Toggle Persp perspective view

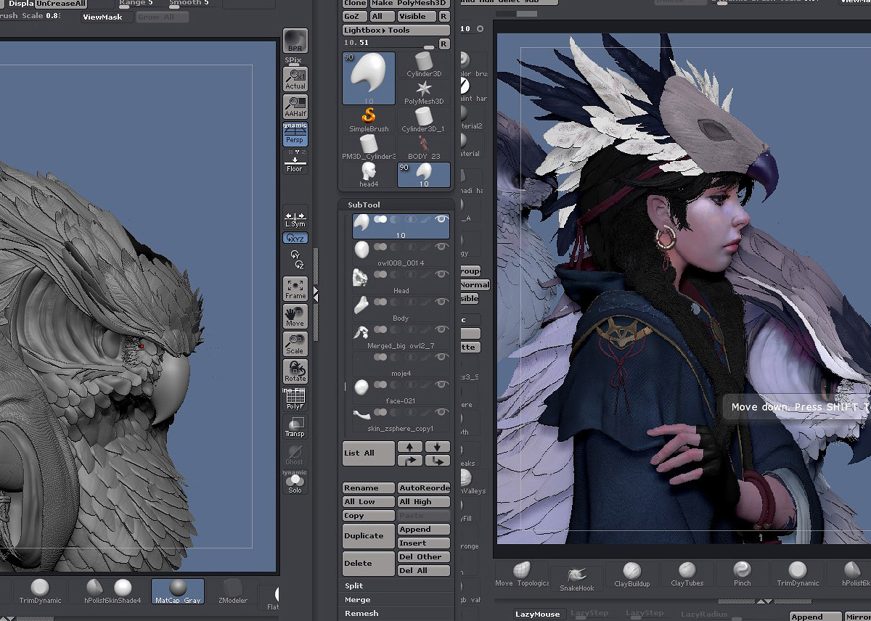click(x=295, y=134)
